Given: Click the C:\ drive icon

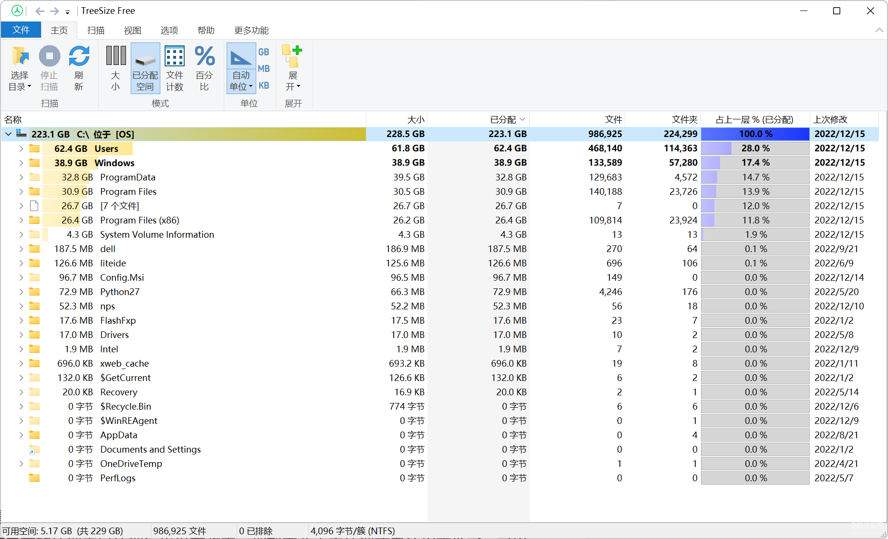Looking at the screenshot, I should pyautogui.click(x=21, y=133).
